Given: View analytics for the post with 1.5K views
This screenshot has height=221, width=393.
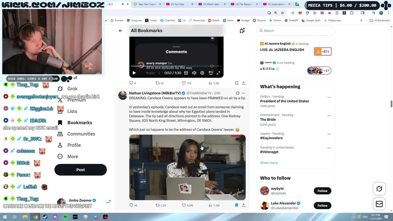Looking at the screenshot, I should [214, 83].
